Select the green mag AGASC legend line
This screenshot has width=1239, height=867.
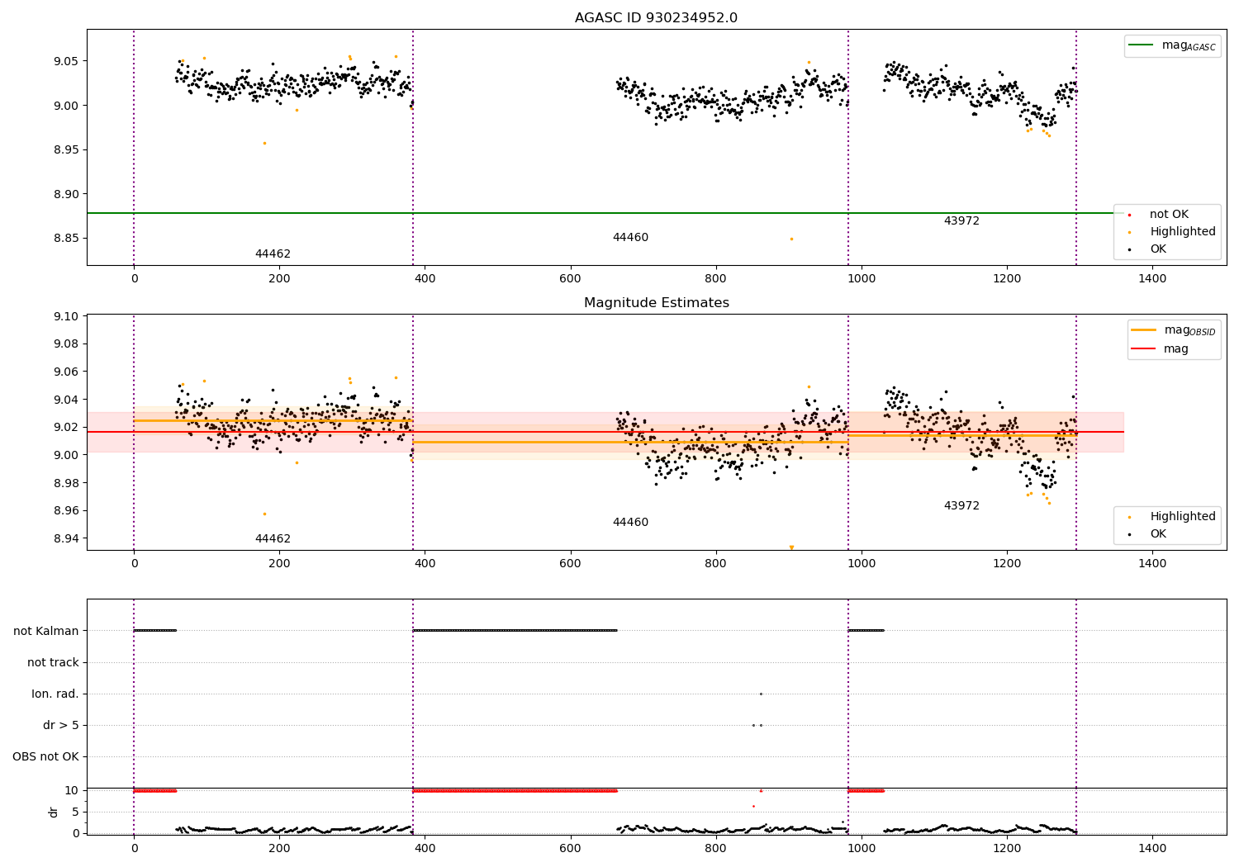(x=1142, y=45)
